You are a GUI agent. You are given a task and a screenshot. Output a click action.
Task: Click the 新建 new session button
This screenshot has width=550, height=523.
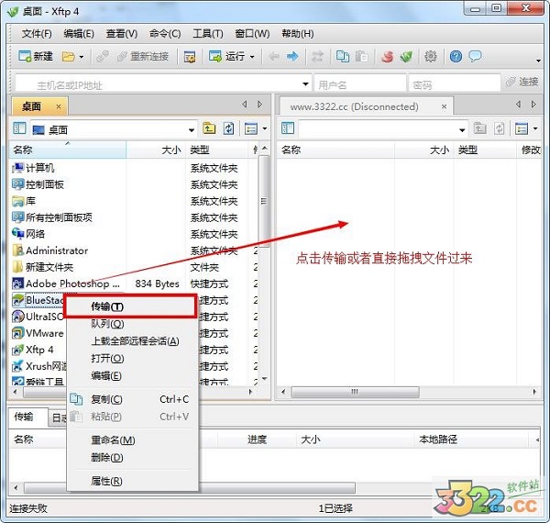(36, 56)
